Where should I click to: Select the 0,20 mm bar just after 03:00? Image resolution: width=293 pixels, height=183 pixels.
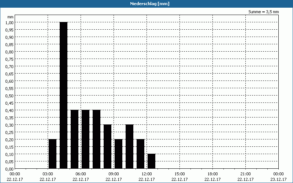pos(52,154)
